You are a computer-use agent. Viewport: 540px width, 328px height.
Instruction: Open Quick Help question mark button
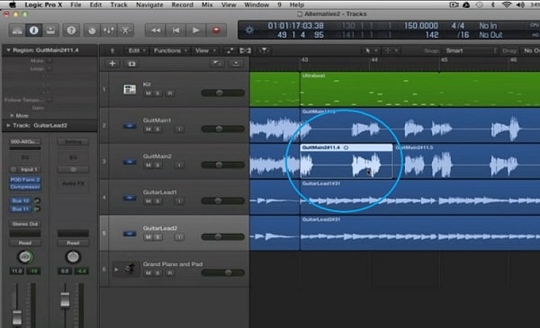(71, 31)
